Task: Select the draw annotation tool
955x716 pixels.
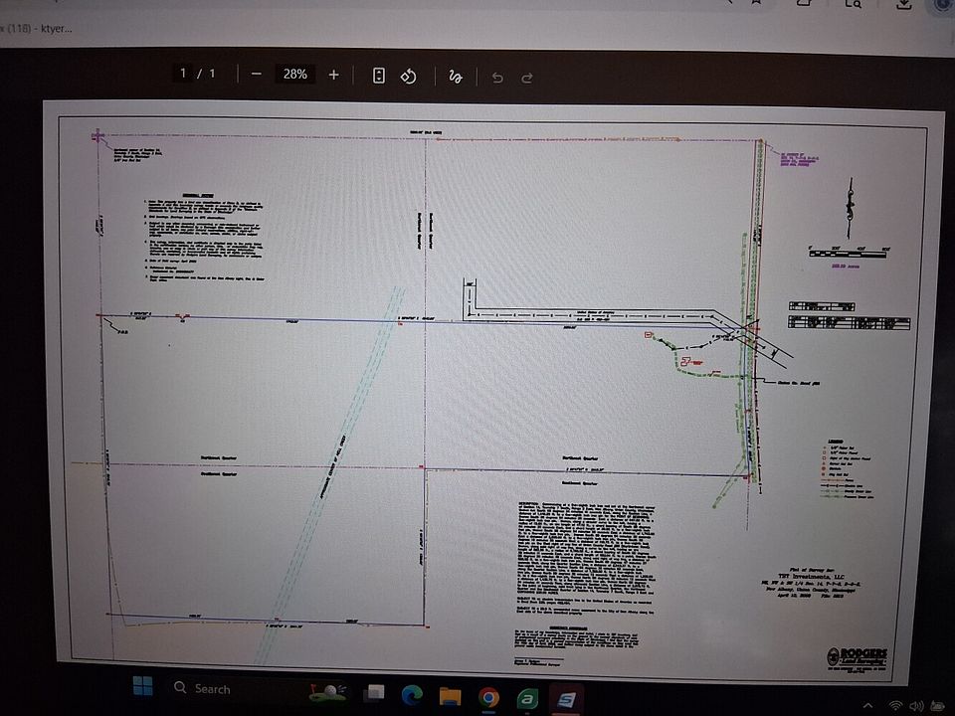Action: point(456,77)
